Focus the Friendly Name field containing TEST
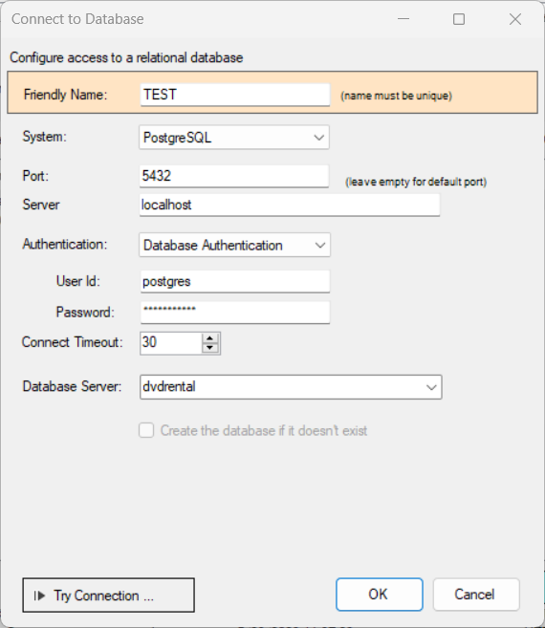 coord(235,95)
